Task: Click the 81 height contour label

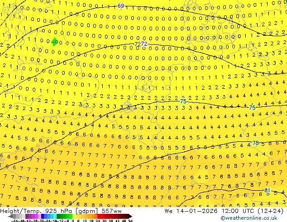Action: pos(267,190)
